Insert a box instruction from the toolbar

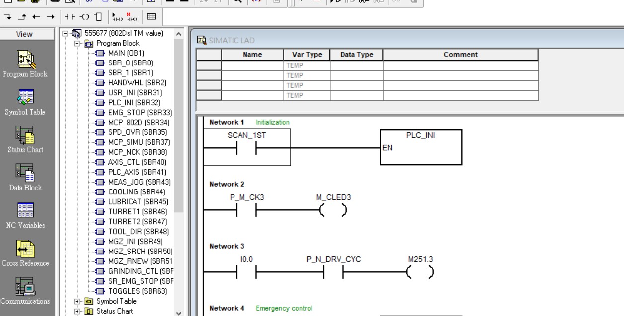pyautogui.click(x=98, y=17)
